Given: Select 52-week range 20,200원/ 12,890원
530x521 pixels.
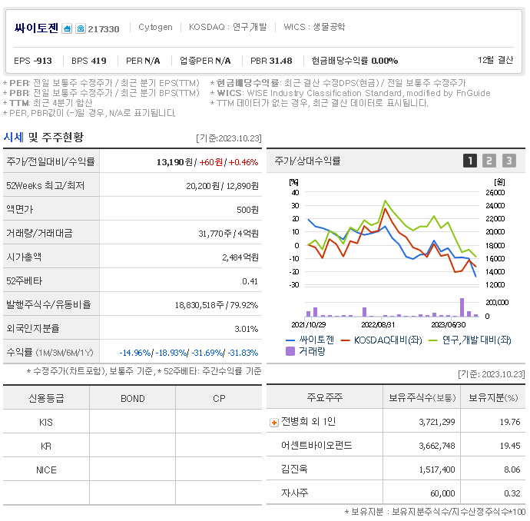Looking at the screenshot, I should pyautogui.click(x=223, y=186).
